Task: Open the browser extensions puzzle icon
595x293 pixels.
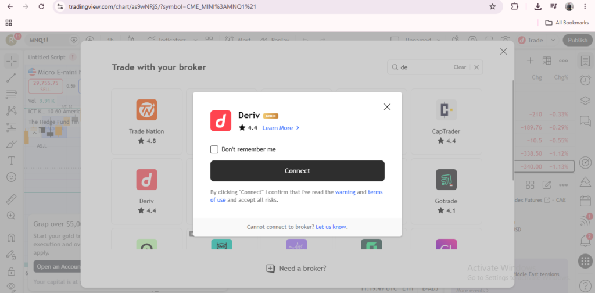Action: pos(515,6)
